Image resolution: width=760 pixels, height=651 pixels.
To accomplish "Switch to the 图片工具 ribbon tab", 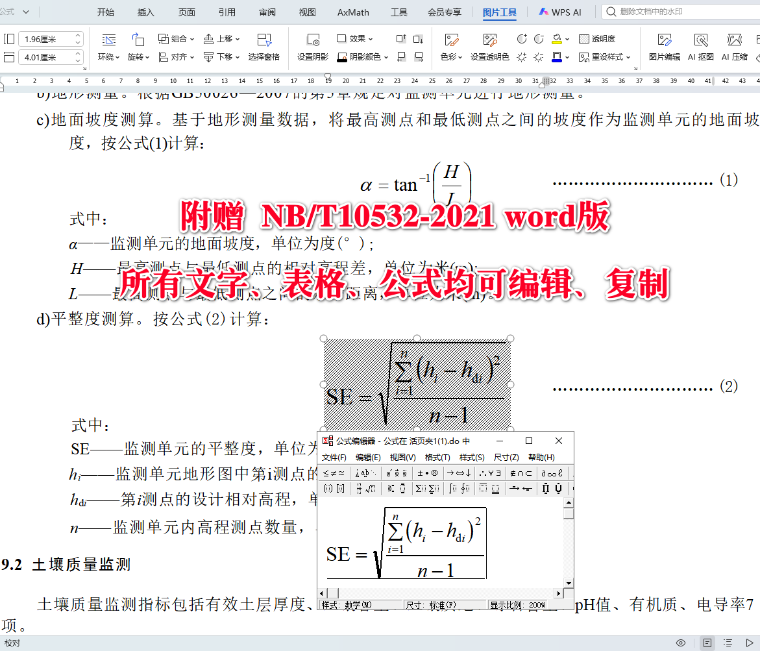I will [500, 12].
